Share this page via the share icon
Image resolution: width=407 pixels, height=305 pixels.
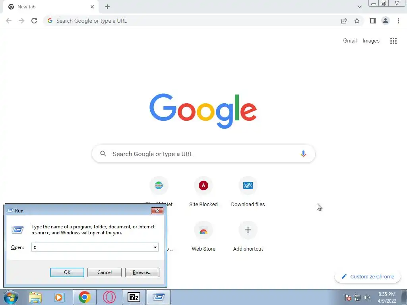344,21
